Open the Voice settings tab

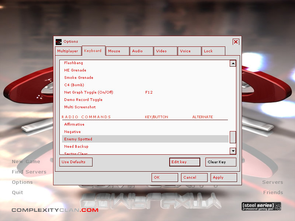pyautogui.click(x=189, y=51)
